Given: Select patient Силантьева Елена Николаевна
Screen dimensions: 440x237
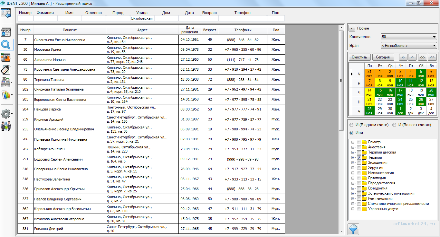Looking at the screenshot, I should (60, 40).
